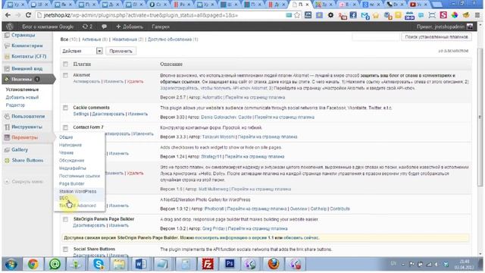Bookmark this page with the star icon
Screen dimensions: 485x273
point(297,15)
